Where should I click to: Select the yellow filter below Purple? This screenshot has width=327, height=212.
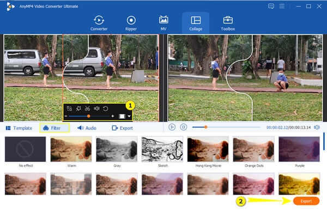[x=299, y=184]
